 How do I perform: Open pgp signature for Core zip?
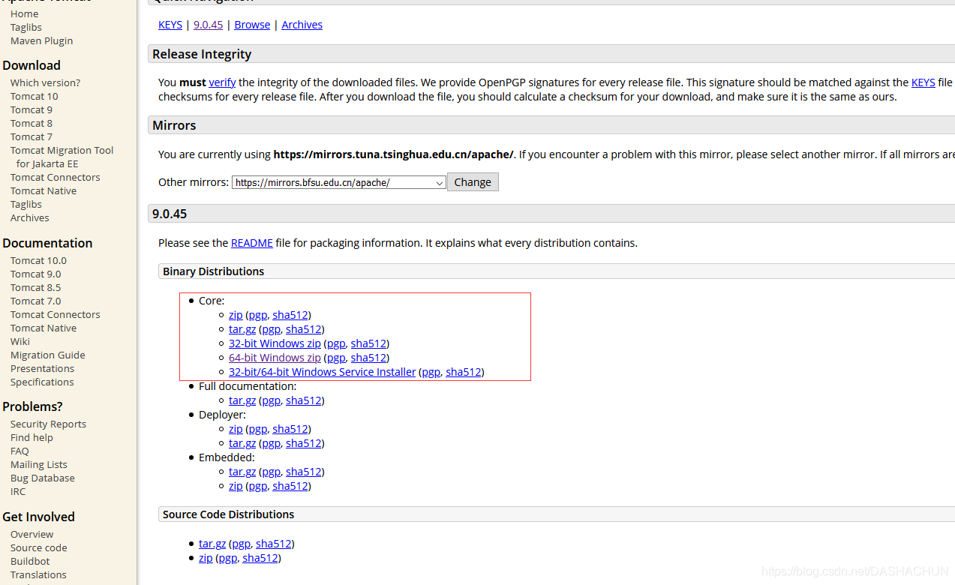point(257,315)
